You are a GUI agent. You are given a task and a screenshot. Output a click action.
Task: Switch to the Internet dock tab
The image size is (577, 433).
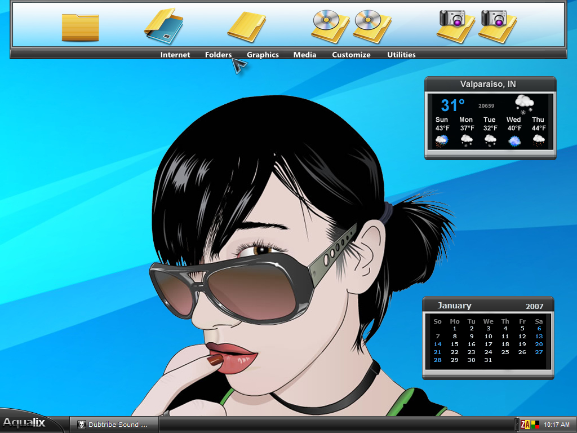click(x=175, y=55)
